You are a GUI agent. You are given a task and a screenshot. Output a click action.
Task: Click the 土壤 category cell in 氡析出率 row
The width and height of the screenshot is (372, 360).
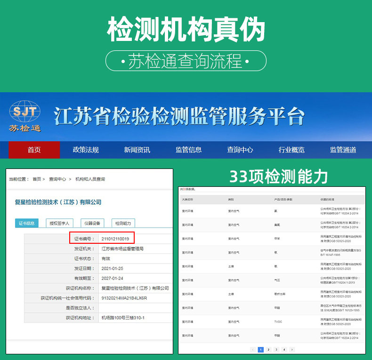tap(231, 294)
